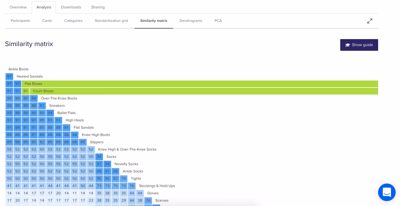This screenshot has height=206, width=400.
Task: Click the 29 cell in Scarves row
Action: click(x=124, y=200)
